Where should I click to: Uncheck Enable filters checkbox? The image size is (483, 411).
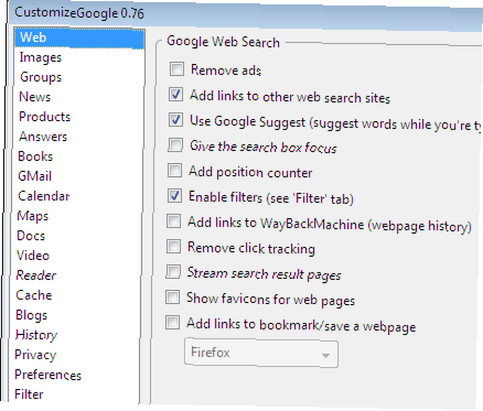click(x=174, y=196)
